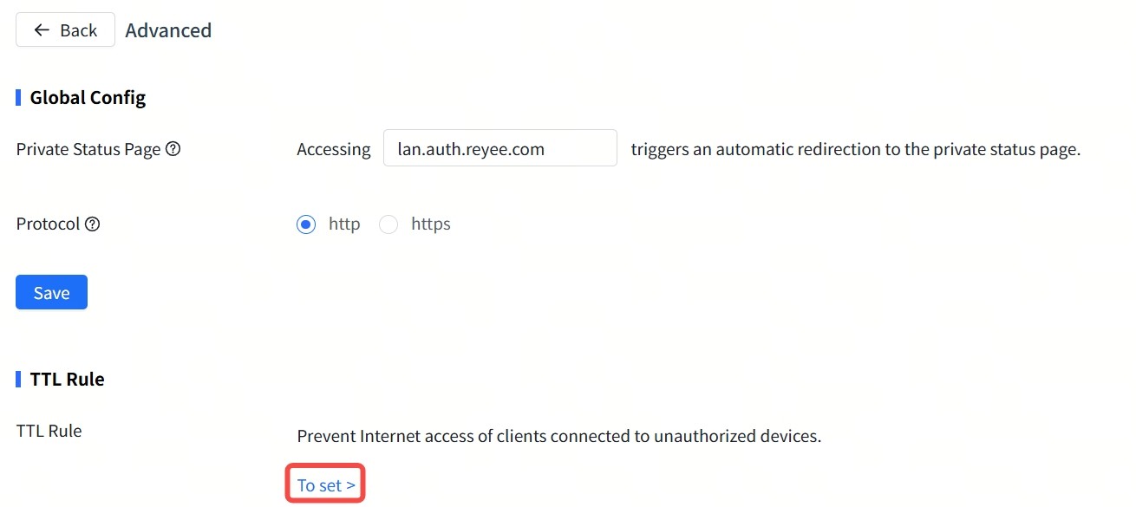
Task: Click the Global Config section heading
Action: [x=88, y=97]
